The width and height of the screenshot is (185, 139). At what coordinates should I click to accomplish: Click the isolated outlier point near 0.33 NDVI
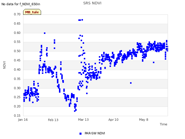tap(131, 83)
